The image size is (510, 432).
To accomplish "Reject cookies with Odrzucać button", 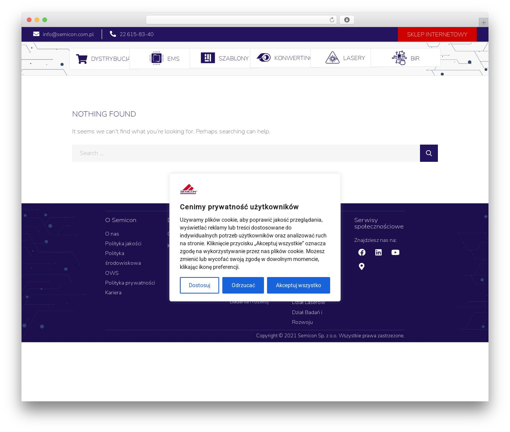I will point(243,285).
